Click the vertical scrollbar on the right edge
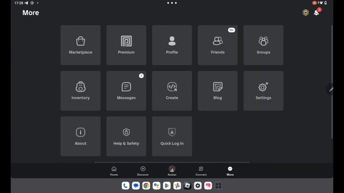This screenshot has height=193, width=344. [x=332, y=82]
